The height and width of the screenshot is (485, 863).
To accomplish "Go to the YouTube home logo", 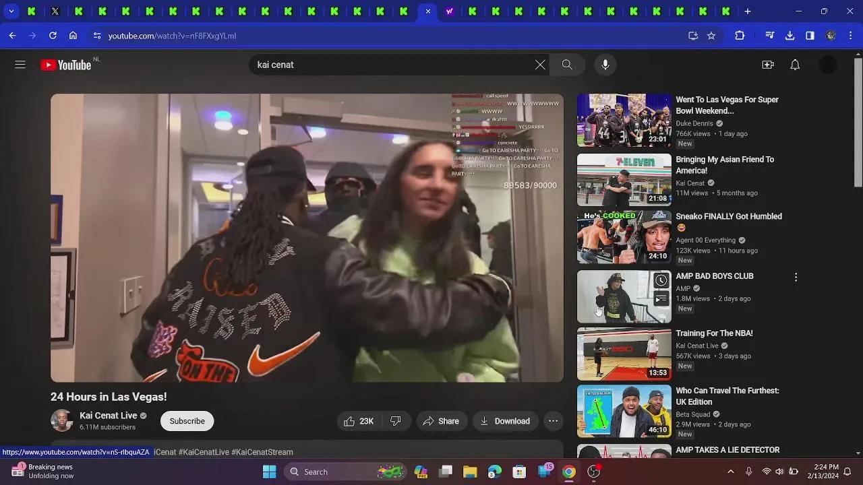I will (66, 65).
